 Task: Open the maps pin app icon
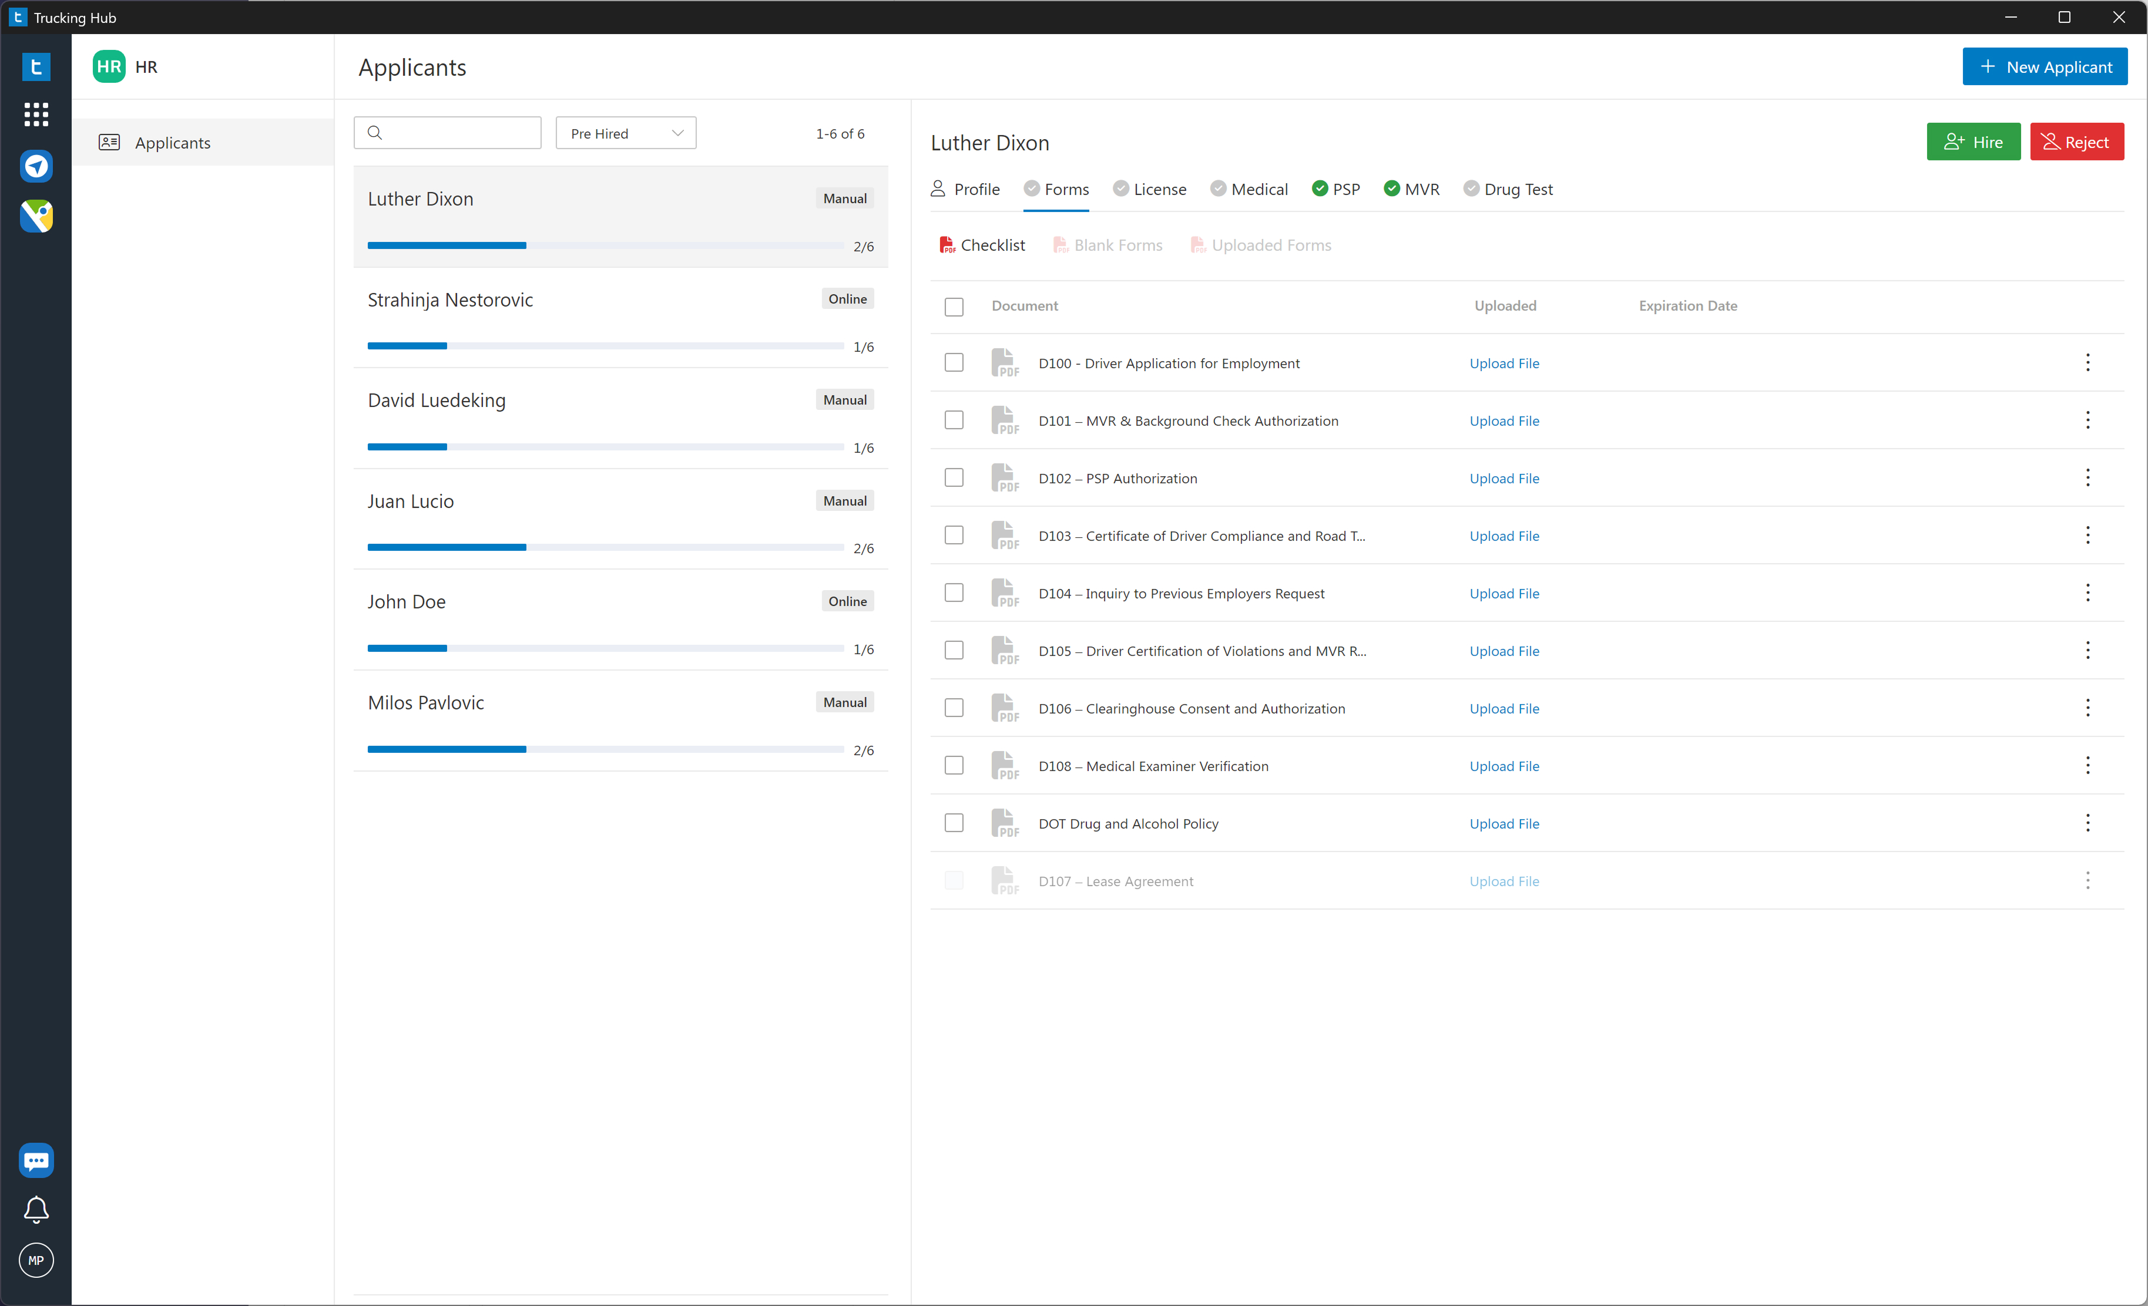36,216
